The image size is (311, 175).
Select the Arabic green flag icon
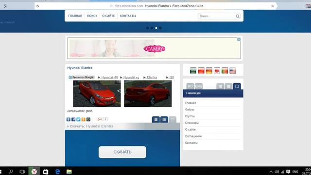pyautogui.click(x=193, y=70)
